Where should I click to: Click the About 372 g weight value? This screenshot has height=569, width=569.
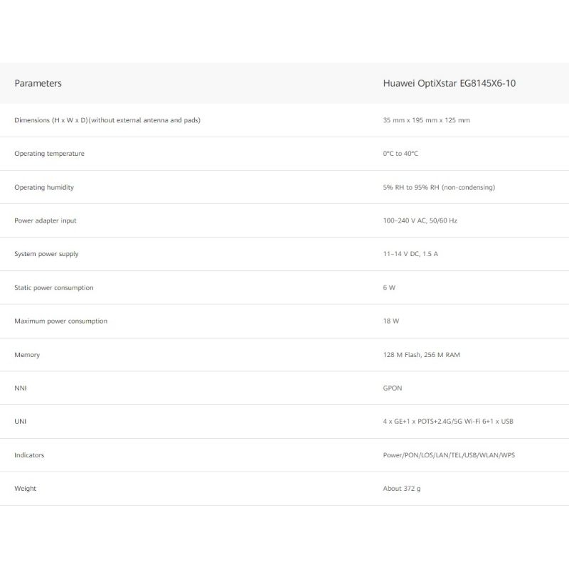[401, 489]
